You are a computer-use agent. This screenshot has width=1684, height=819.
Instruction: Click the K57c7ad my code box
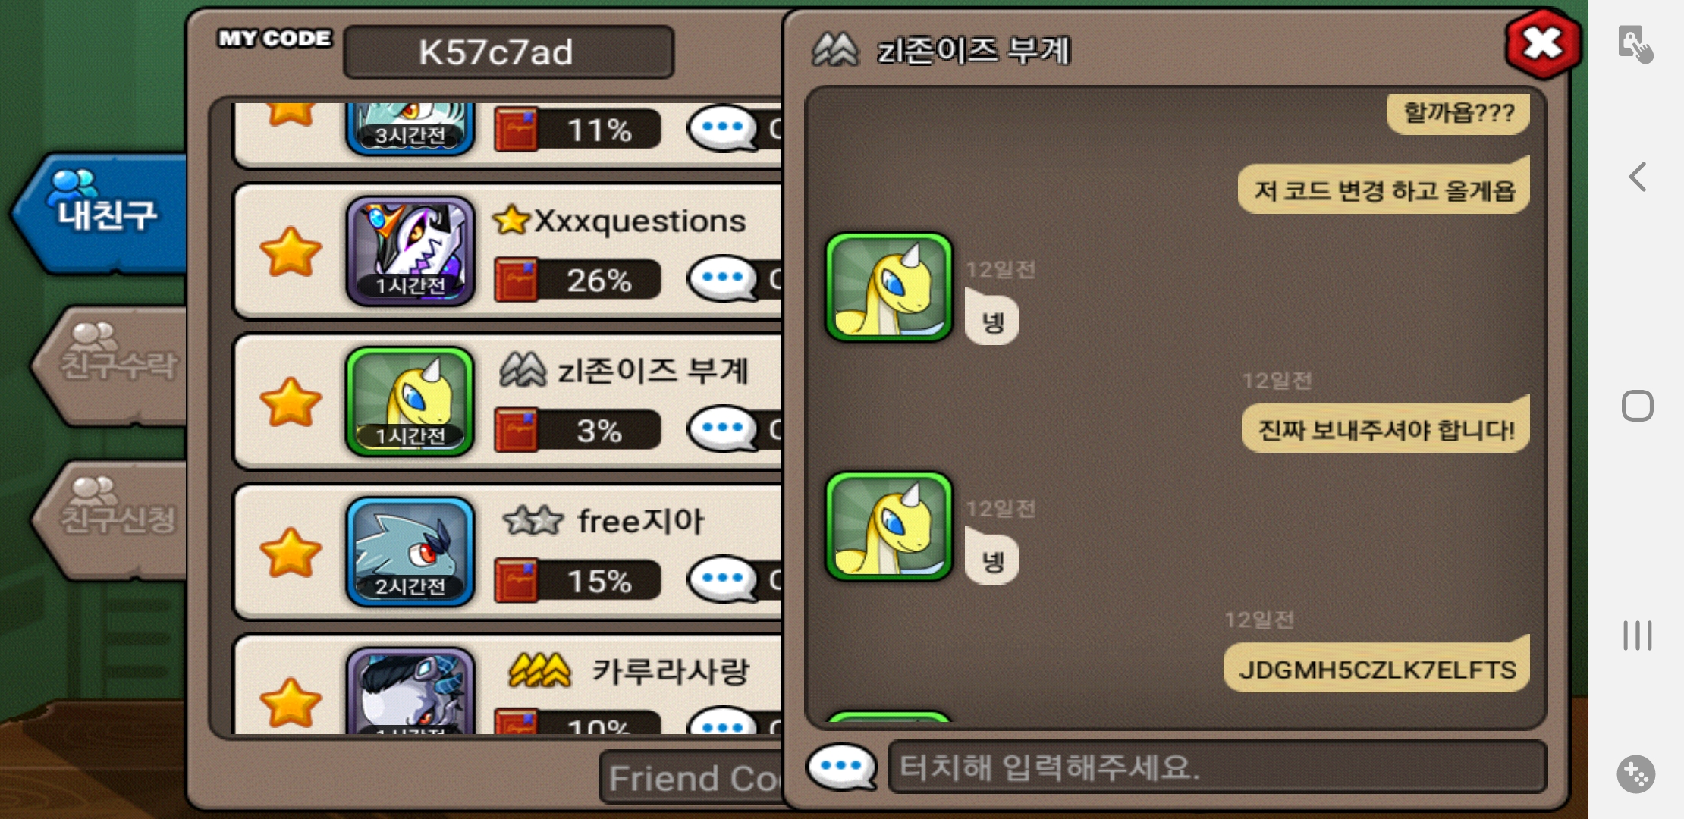point(509,52)
